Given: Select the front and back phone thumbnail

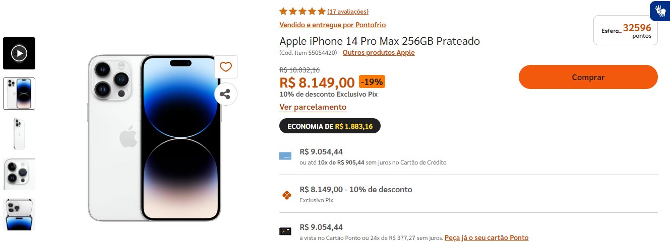Looking at the screenshot, I should tap(19, 94).
